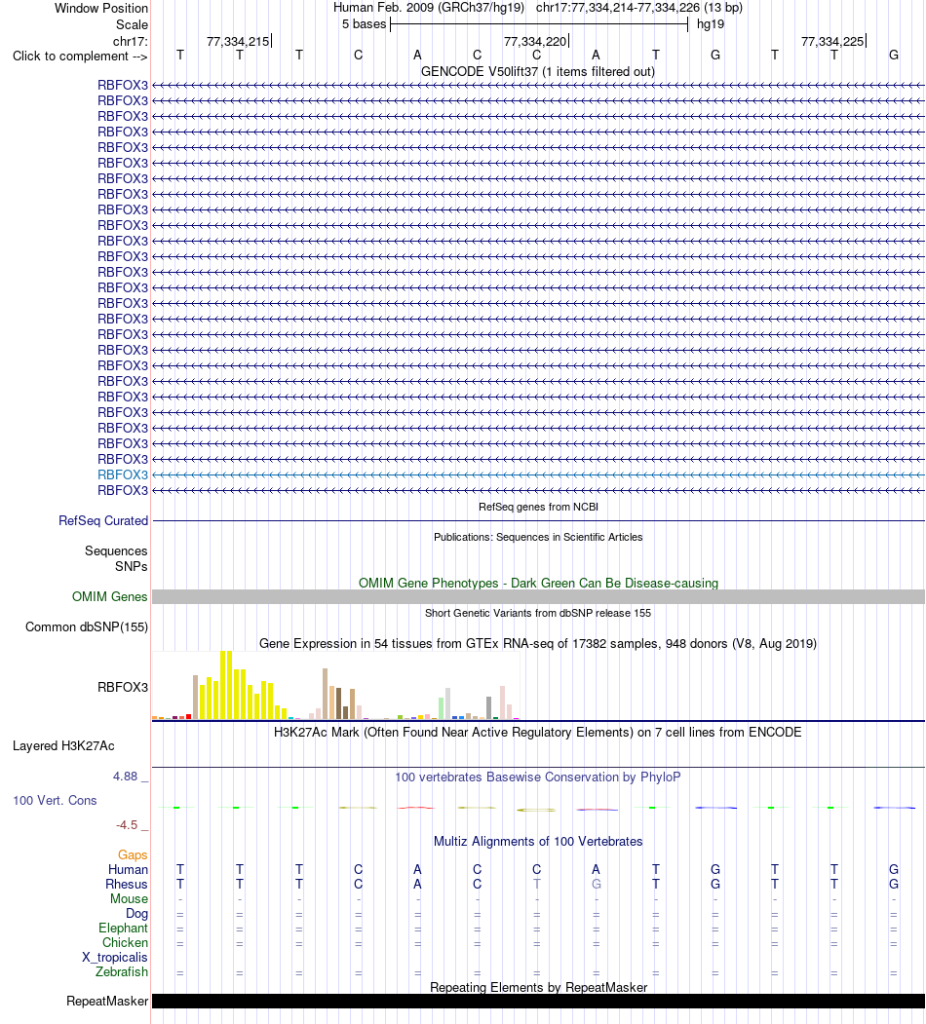The width and height of the screenshot is (926, 1024).
Task: Click the -4.5 lower conservation scale value
Action: tap(127, 825)
